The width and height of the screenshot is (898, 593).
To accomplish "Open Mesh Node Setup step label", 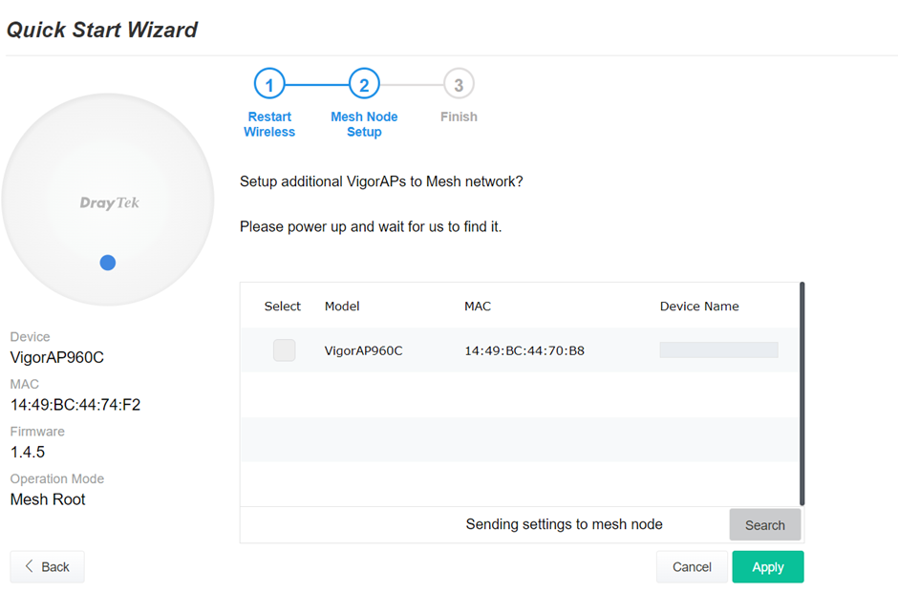I will coord(364,124).
